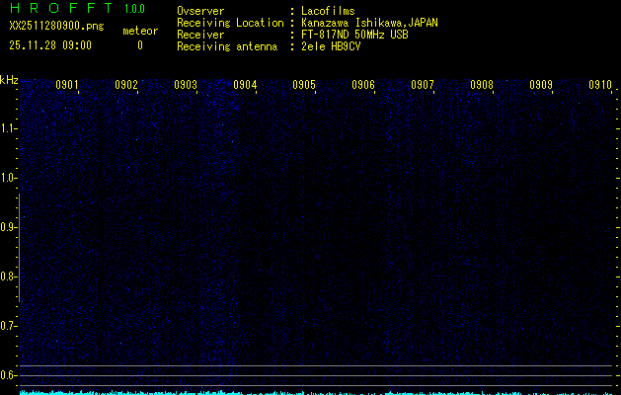Viewport: 621px width, 395px height.
Task: Click the 1.0.0 version number
Action: (134, 9)
